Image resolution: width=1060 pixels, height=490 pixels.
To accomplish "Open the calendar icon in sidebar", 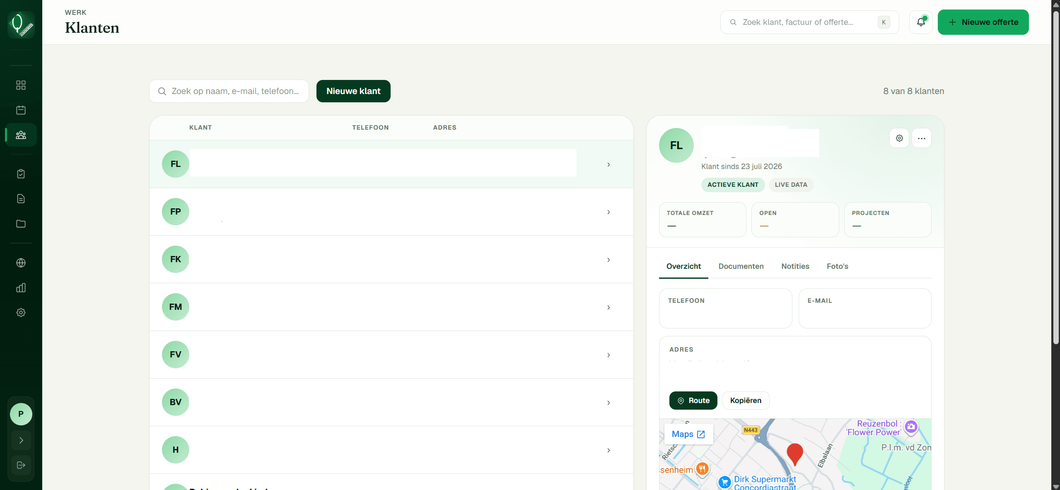I will point(21,110).
